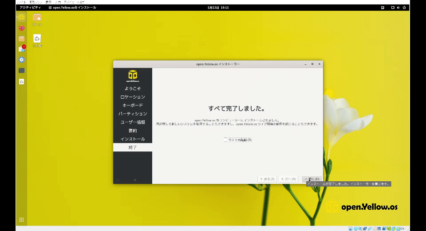This screenshot has height=231, width=426.
Task: Open the VirtualBox 表示 menu
Action: [48, 2]
